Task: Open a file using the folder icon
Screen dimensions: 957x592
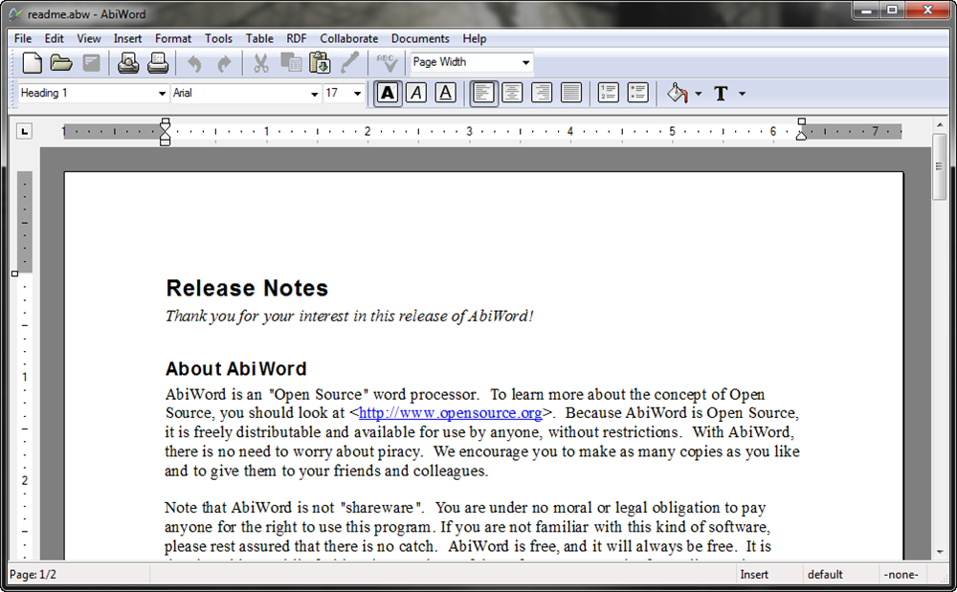Action: point(61,63)
